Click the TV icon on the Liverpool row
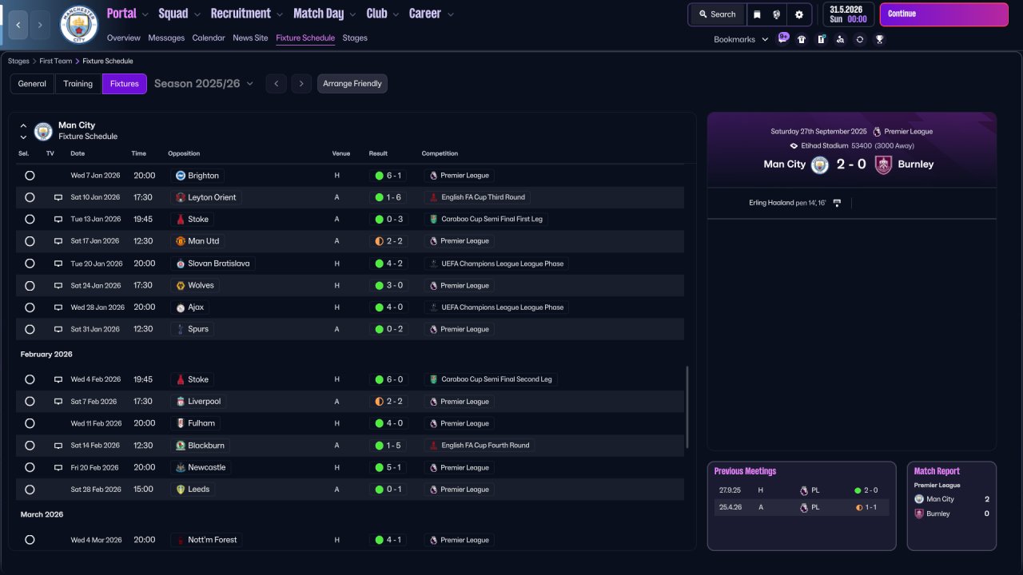 pos(58,402)
